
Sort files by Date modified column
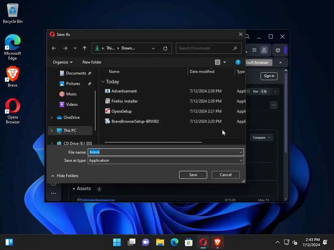pos(202,72)
